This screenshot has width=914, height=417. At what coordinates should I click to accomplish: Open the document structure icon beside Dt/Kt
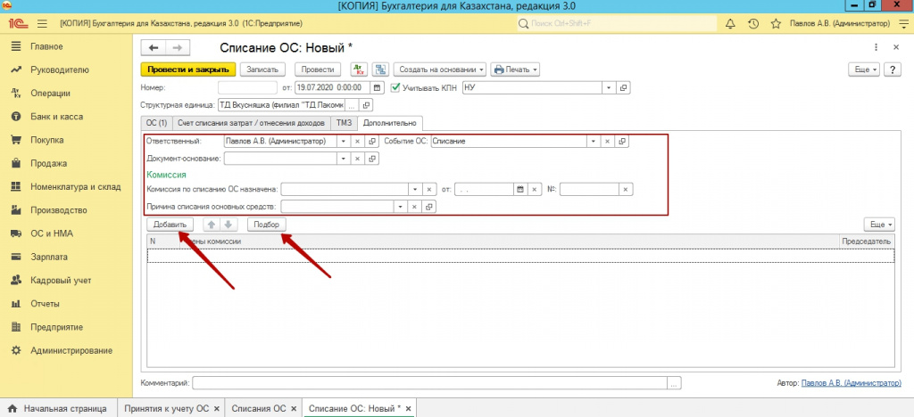[379, 69]
